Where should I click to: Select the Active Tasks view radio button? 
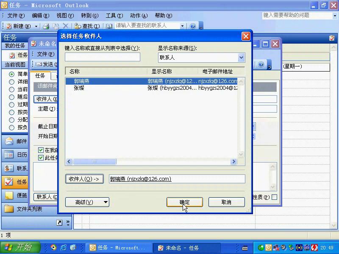(12, 89)
